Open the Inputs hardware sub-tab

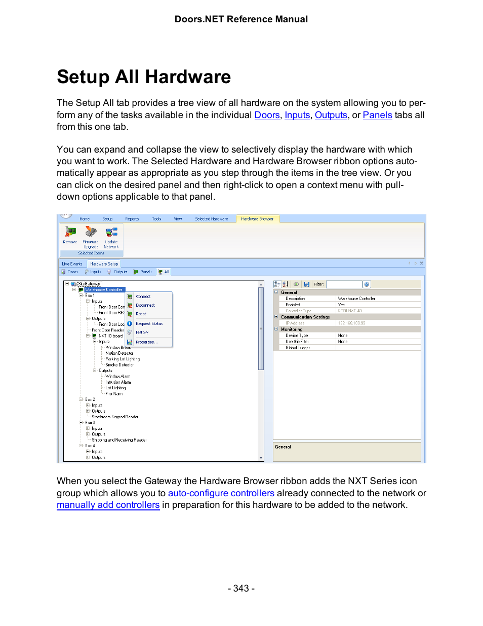click(x=93, y=272)
